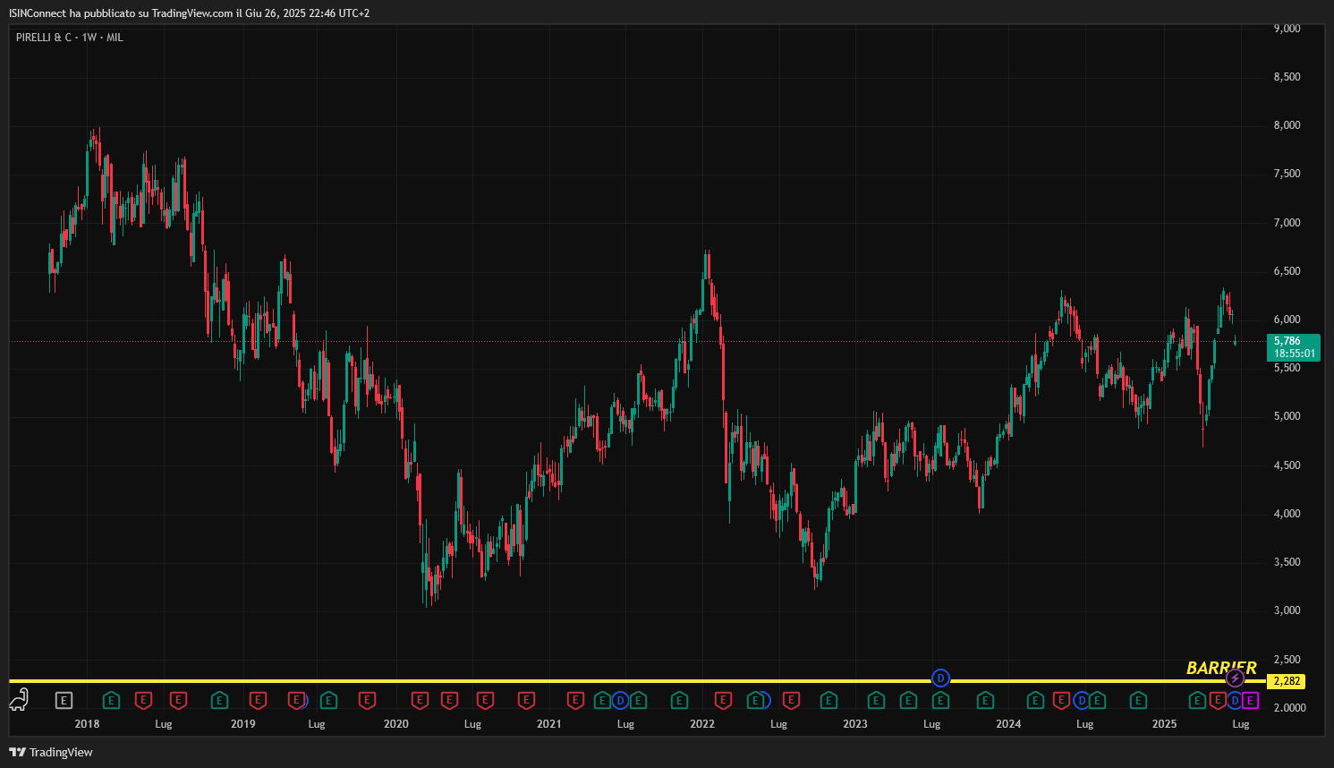Open the red E marker in 2025

pyautogui.click(x=1217, y=700)
